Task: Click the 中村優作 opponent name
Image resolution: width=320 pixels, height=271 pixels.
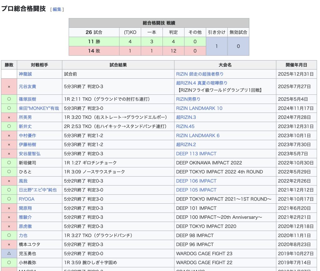Action: 27,135
